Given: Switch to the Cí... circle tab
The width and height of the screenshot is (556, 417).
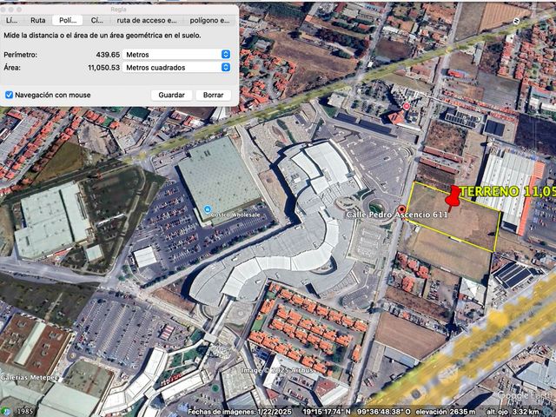Looking at the screenshot, I should click(x=96, y=20).
